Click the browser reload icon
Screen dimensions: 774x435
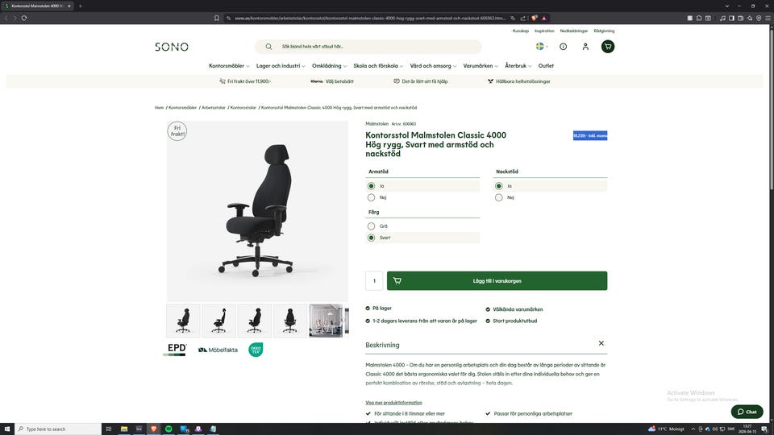pos(23,18)
